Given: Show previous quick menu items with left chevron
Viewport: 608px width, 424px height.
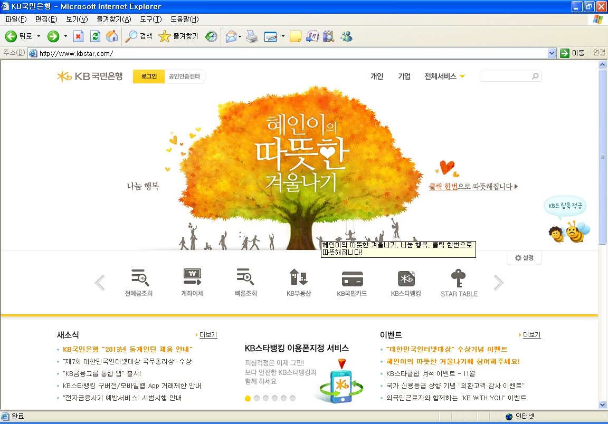Looking at the screenshot, I should 100,283.
